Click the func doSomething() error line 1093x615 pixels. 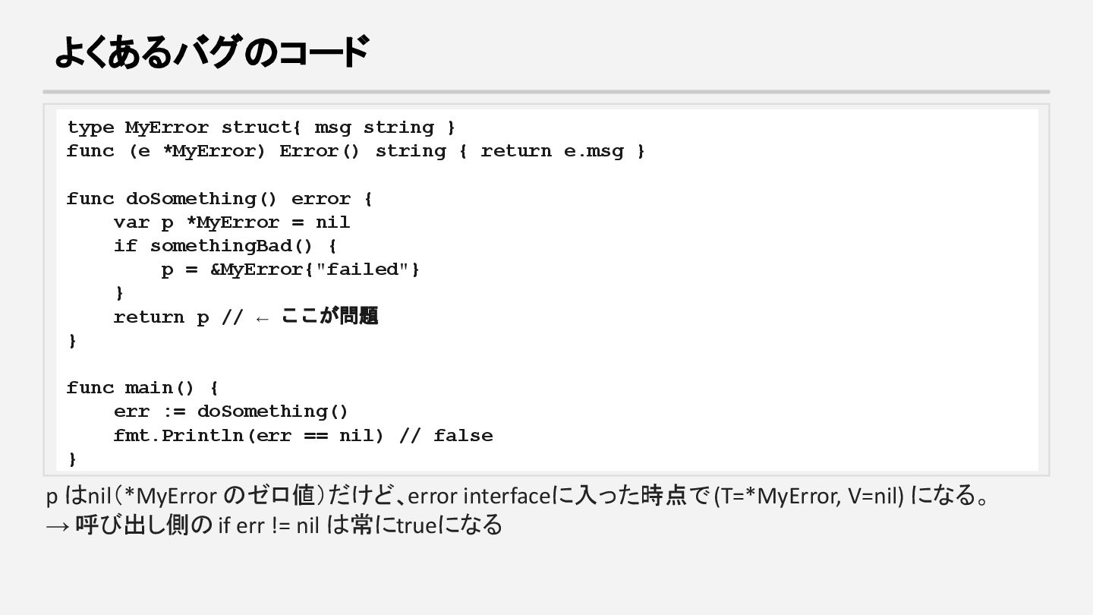click(x=219, y=199)
